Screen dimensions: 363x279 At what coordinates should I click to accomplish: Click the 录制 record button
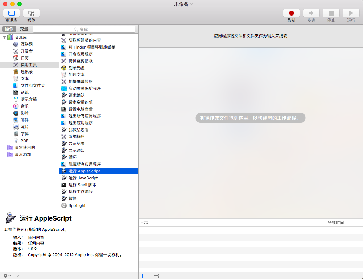291,13
